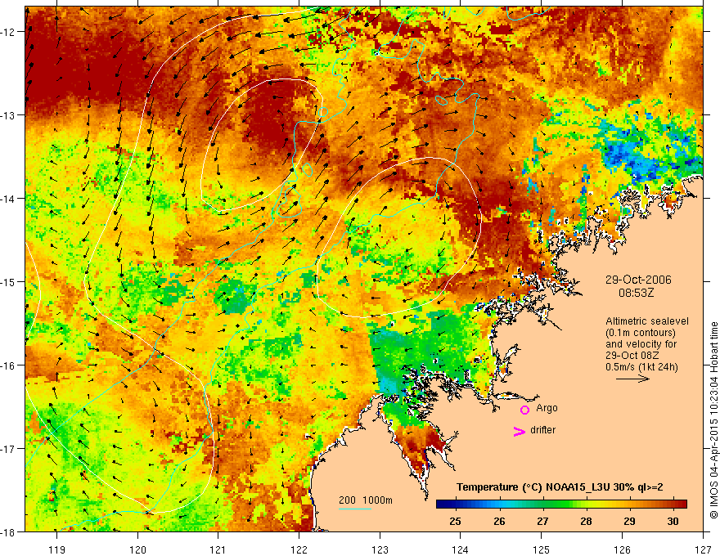Viewport: 720px width, 556px height.
Task: Click the "Temperature (°C) NOAA15_L3U 30% ql>=2" title
Action: (x=560, y=487)
